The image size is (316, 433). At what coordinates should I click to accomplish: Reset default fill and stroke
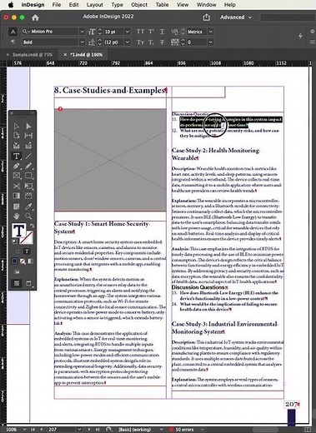pyautogui.click(x=14, y=241)
